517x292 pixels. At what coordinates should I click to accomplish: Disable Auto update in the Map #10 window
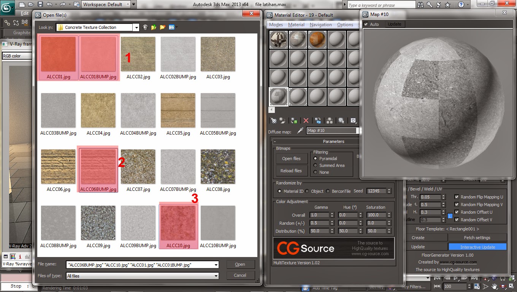click(x=366, y=24)
